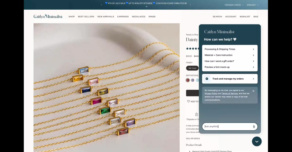
Task: Open Account page link
Action: coord(231,17)
